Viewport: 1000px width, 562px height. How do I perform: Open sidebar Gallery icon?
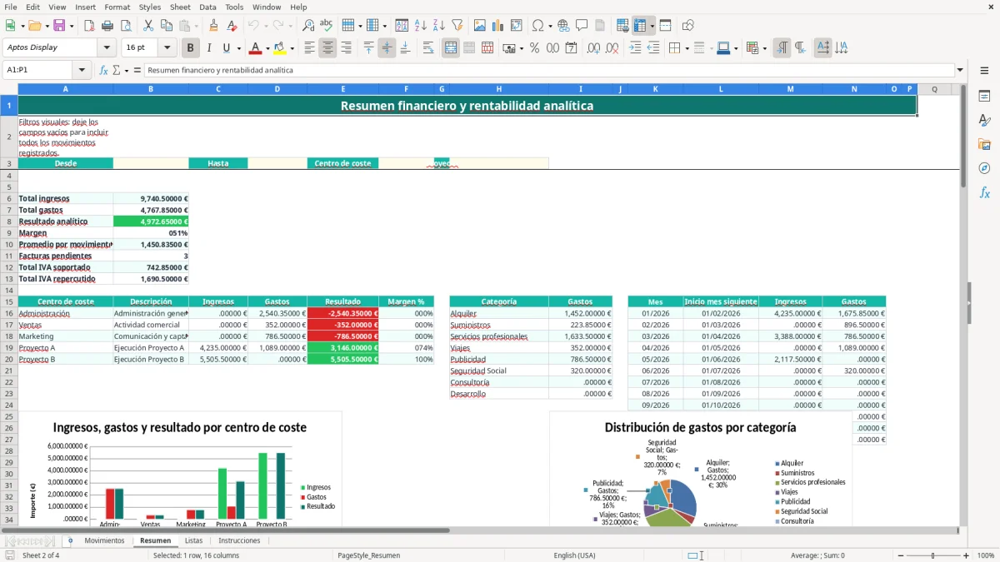click(x=984, y=144)
